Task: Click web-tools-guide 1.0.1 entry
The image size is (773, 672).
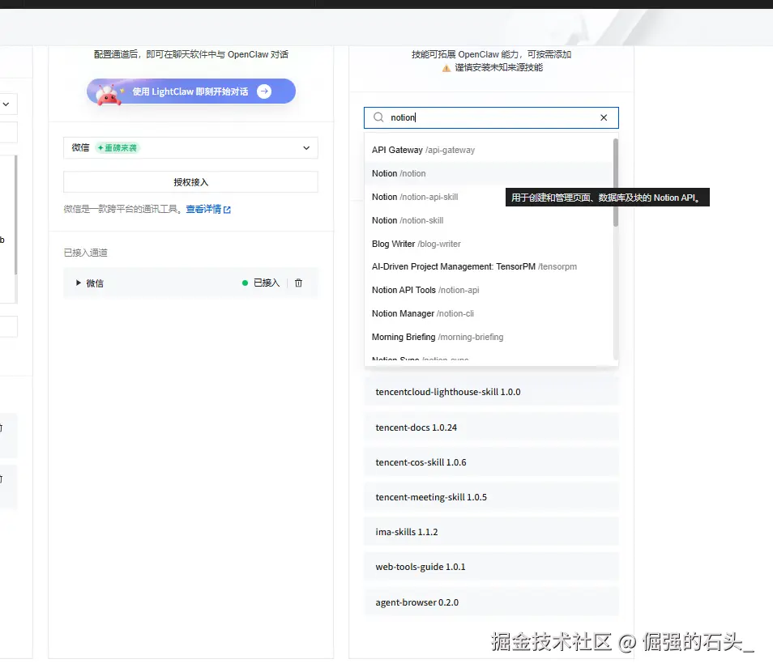Action: (491, 567)
